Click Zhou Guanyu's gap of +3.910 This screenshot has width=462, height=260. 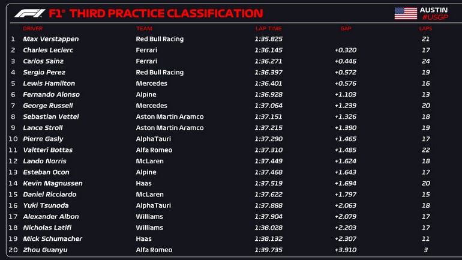point(346,250)
